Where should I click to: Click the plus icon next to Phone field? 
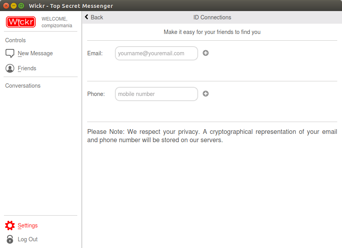pos(206,94)
